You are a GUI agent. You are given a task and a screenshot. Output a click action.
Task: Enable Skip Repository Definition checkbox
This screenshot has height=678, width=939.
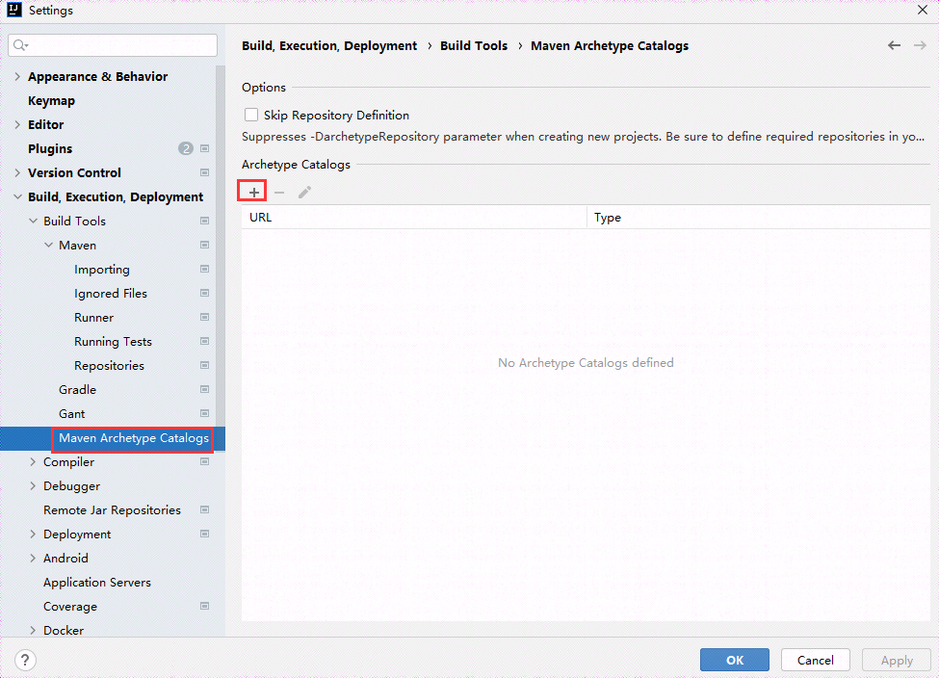click(x=251, y=115)
